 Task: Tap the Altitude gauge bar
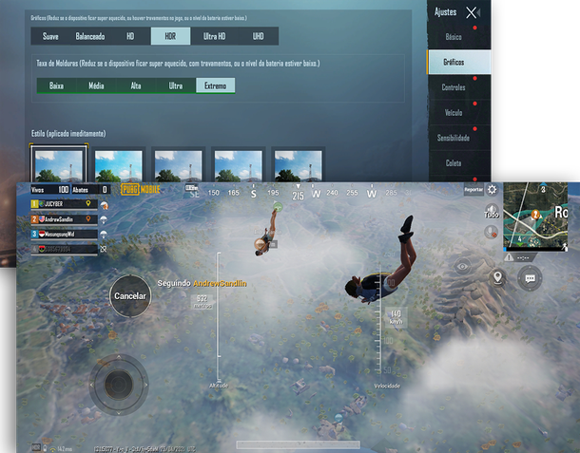pos(219,316)
